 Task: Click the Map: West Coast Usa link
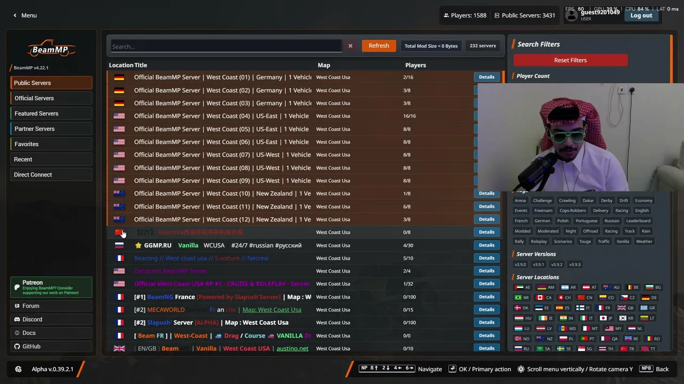point(271,310)
